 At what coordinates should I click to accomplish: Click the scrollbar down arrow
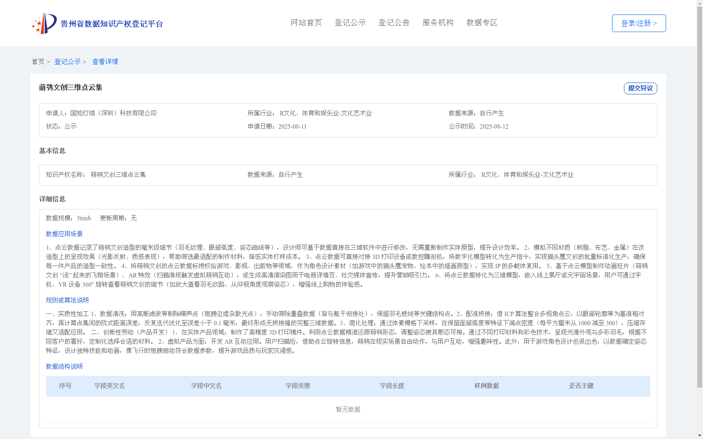click(x=699, y=436)
